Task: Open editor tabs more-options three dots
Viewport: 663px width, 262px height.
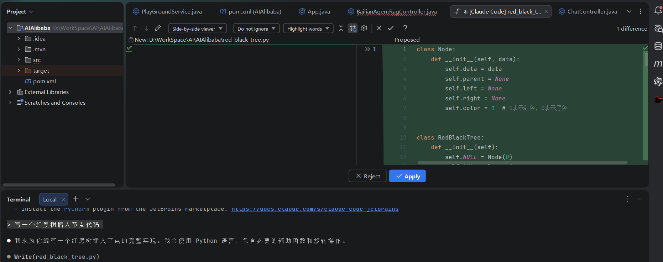Action: click(x=641, y=11)
